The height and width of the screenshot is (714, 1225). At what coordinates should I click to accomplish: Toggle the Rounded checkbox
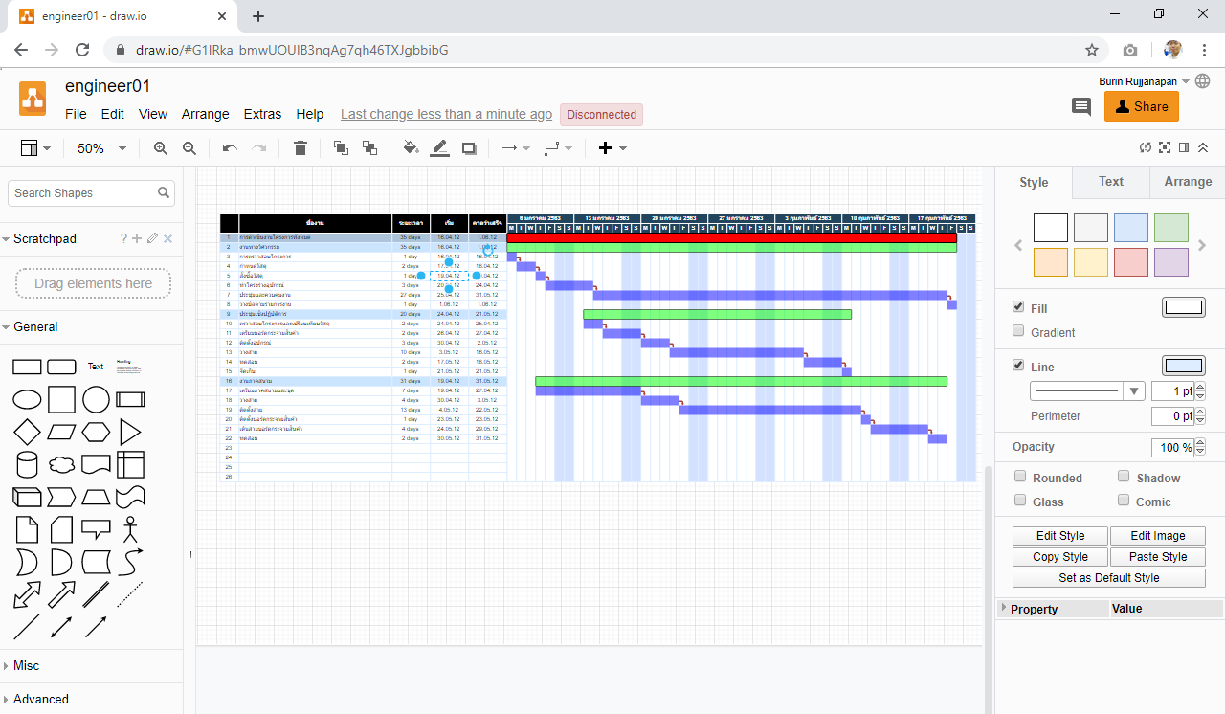tap(1020, 477)
